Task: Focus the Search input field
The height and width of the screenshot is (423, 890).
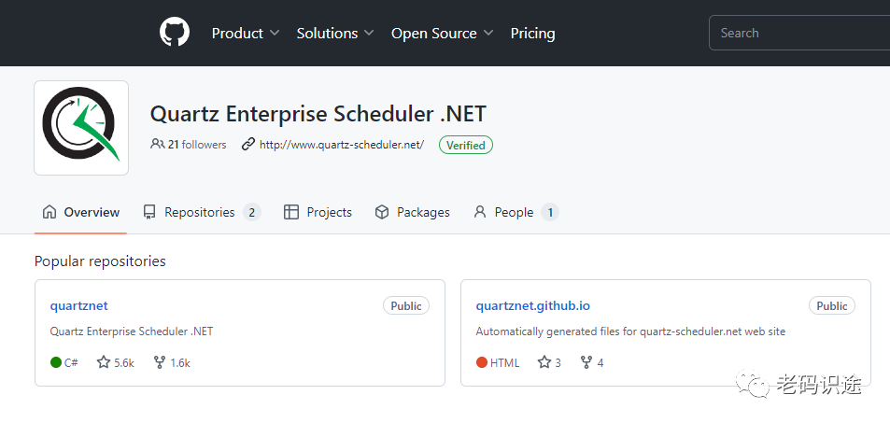Action: (799, 33)
